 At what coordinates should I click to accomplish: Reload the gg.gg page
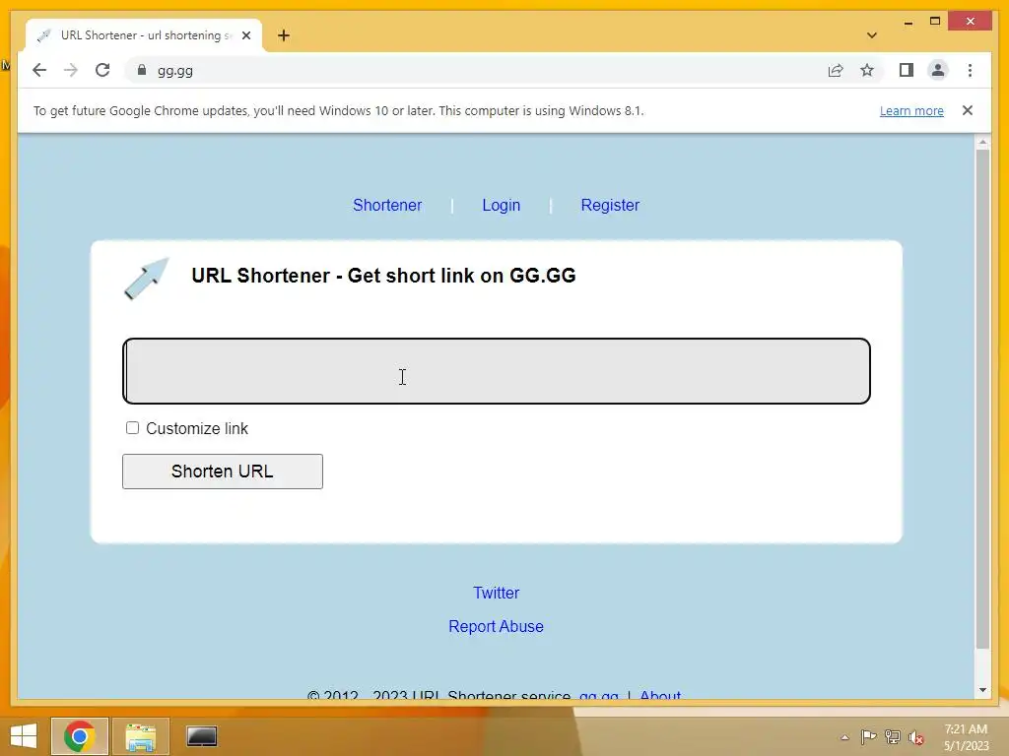pyautogui.click(x=102, y=70)
